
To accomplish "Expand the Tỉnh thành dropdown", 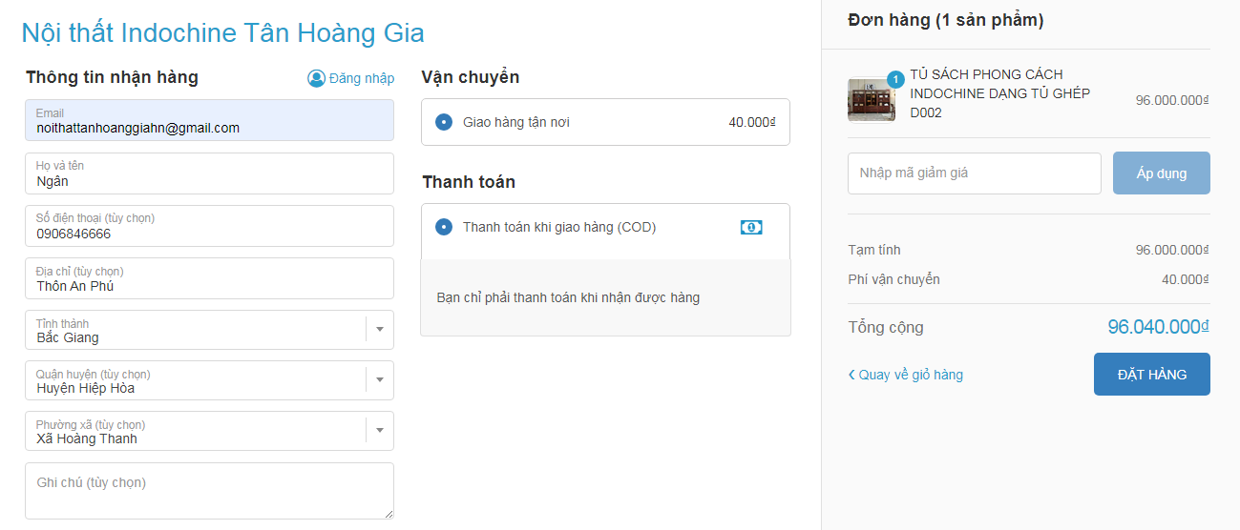I will tap(379, 329).
